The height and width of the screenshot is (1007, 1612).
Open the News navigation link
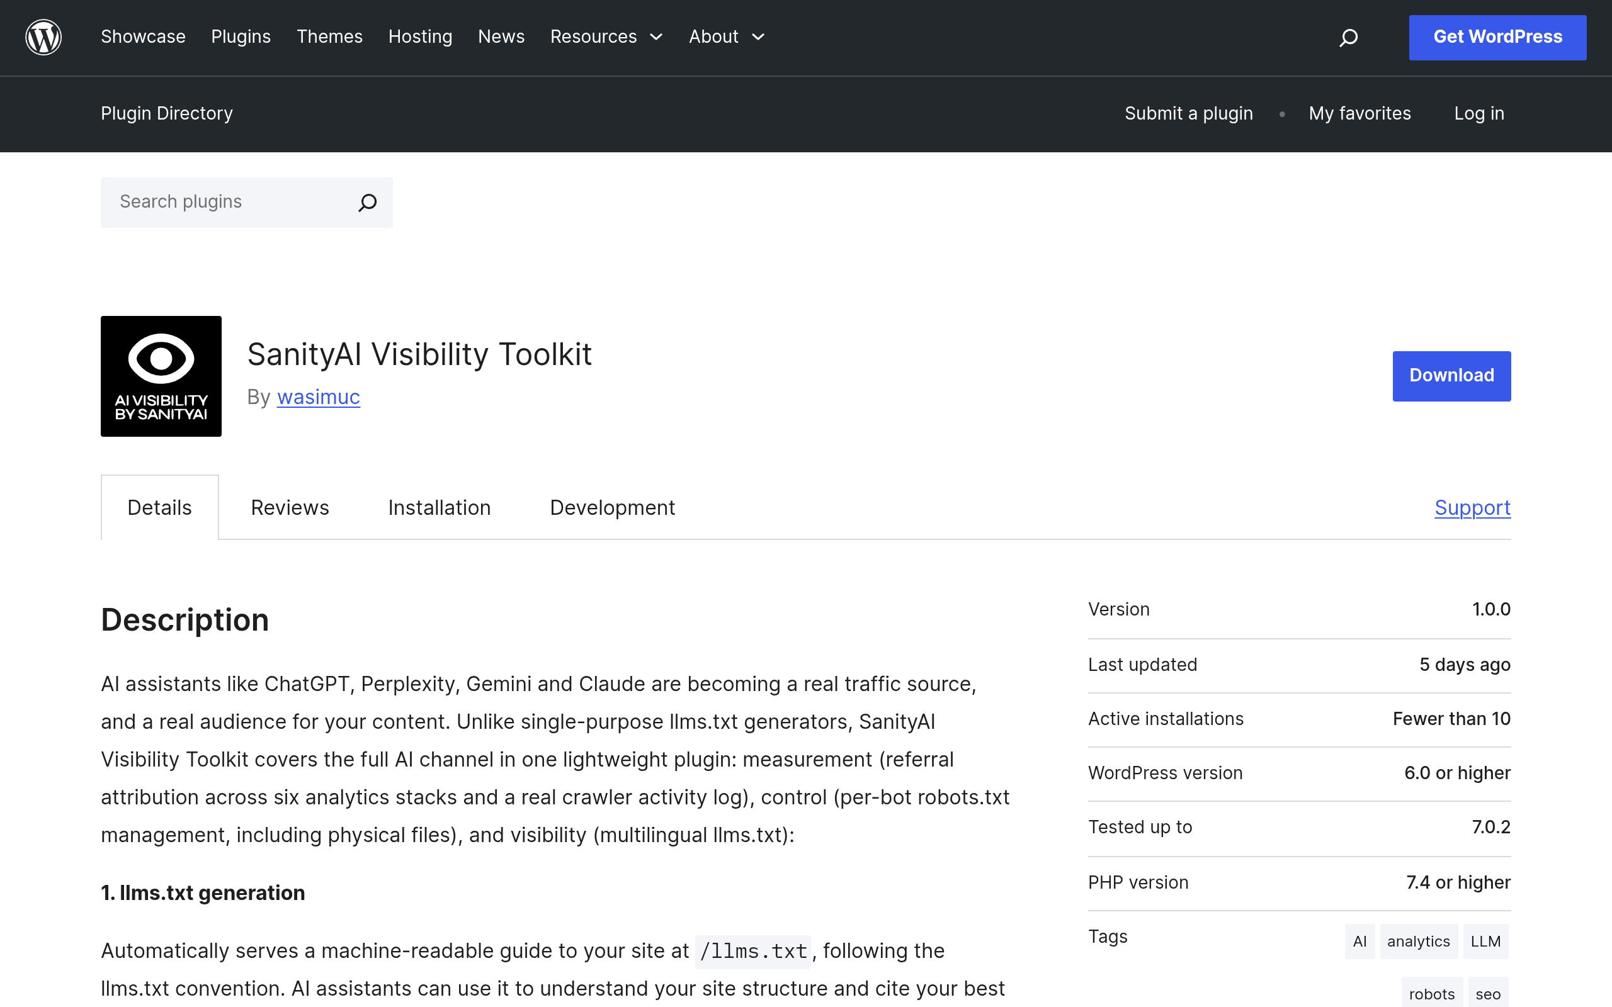click(502, 37)
